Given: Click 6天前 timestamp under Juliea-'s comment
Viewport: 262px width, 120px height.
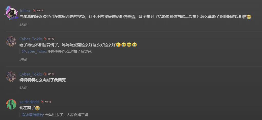Looking at the screenshot, I should coord(23,25).
